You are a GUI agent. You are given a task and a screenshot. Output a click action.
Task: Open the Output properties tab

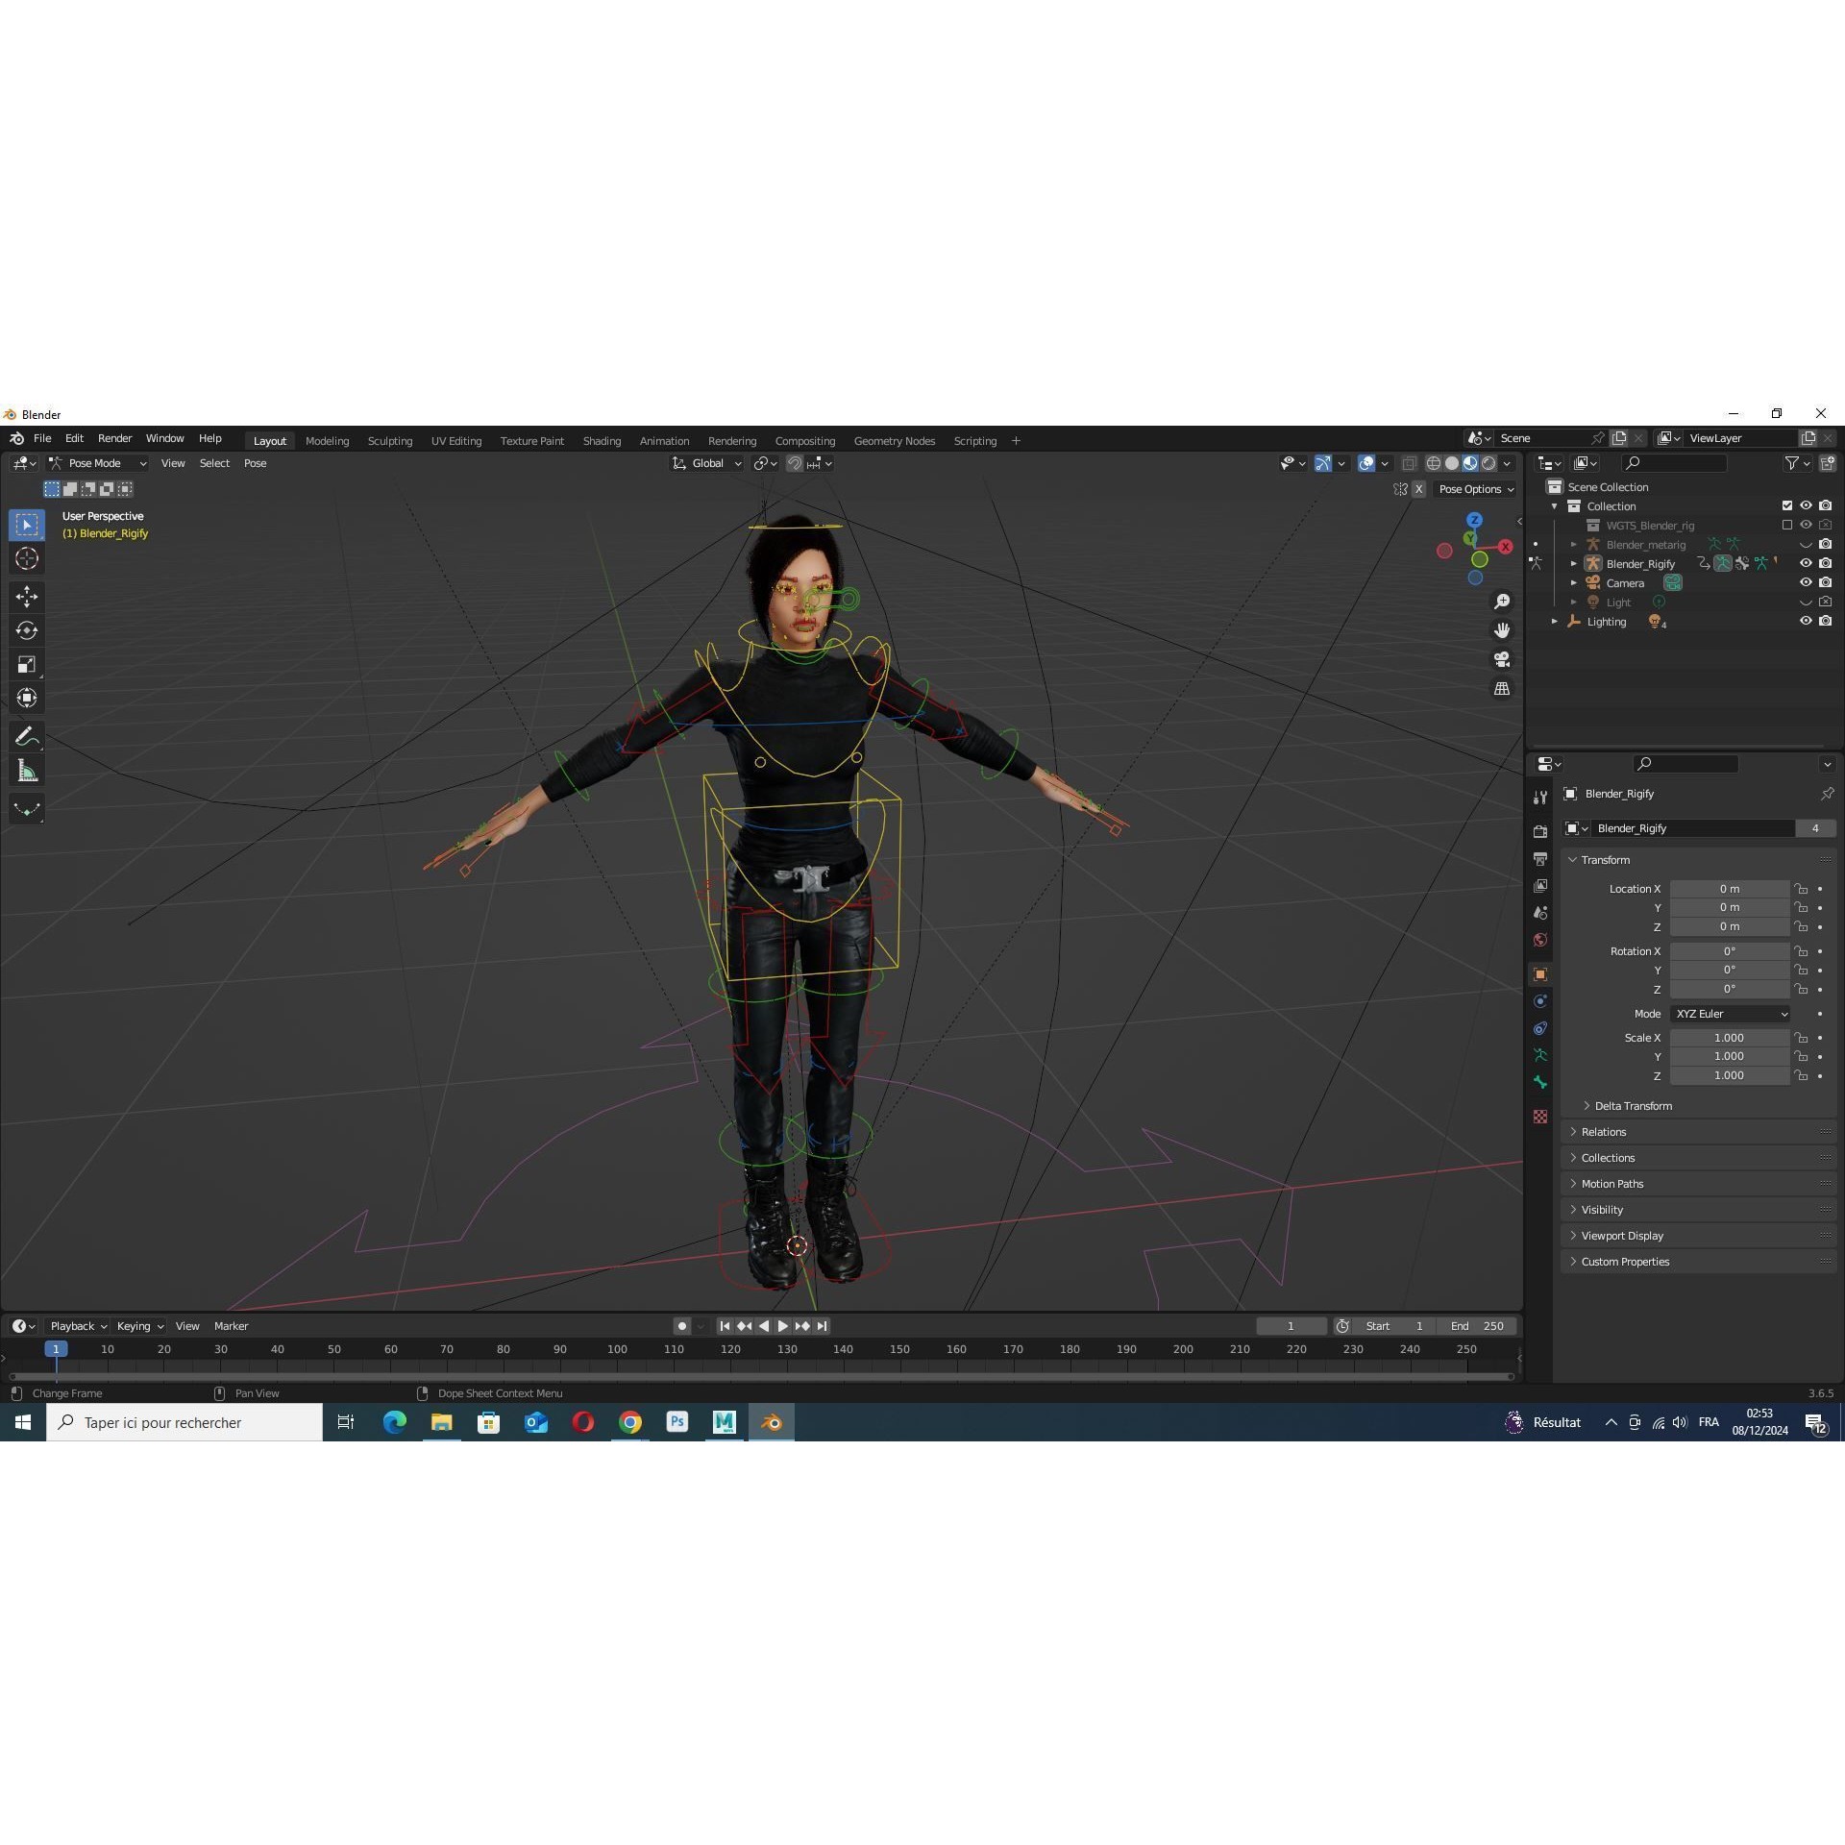pyautogui.click(x=1540, y=858)
